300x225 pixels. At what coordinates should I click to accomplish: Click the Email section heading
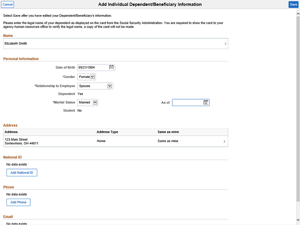point(8,217)
